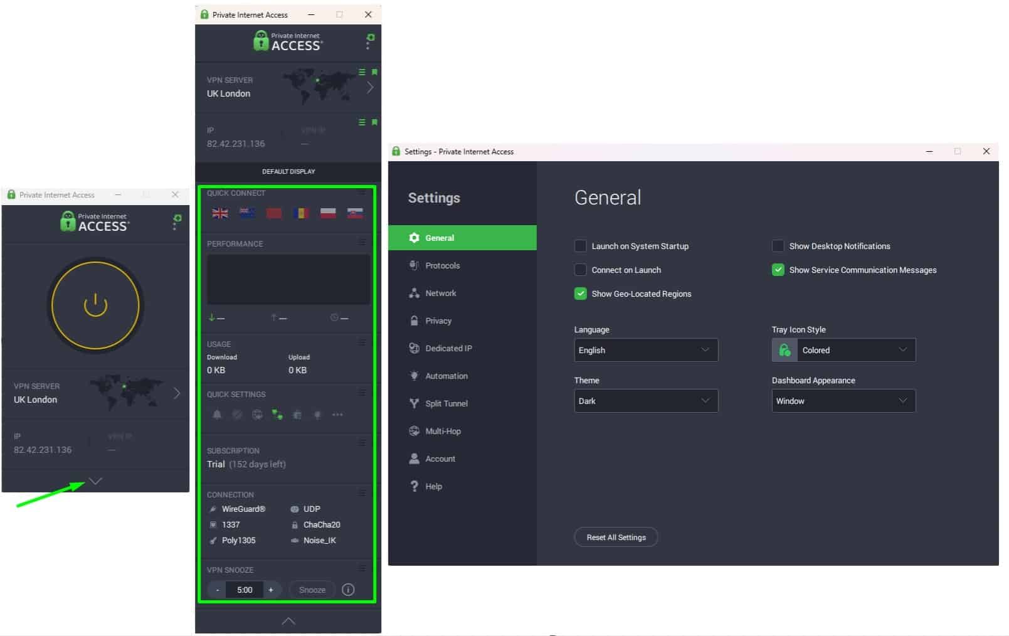Click the lightbulb icon in Quick Settings
Screen dimensions: 1009x636
pyautogui.click(x=317, y=415)
